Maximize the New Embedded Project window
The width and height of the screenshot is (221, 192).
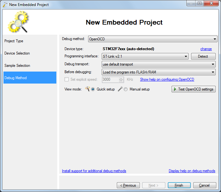click(x=200, y=3)
